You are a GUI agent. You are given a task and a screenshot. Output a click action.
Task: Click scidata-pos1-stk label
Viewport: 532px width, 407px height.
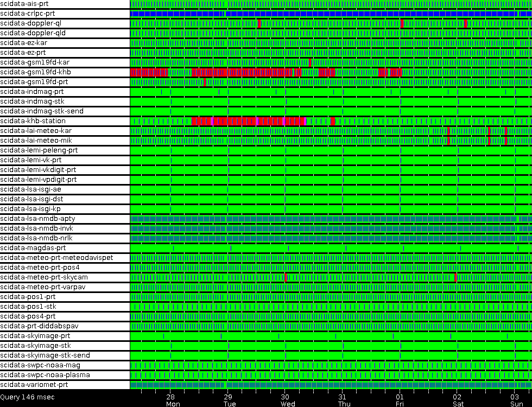coord(28,307)
